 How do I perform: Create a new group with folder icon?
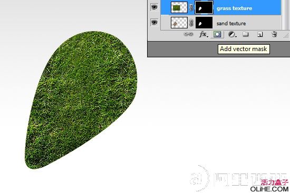coord(245,34)
